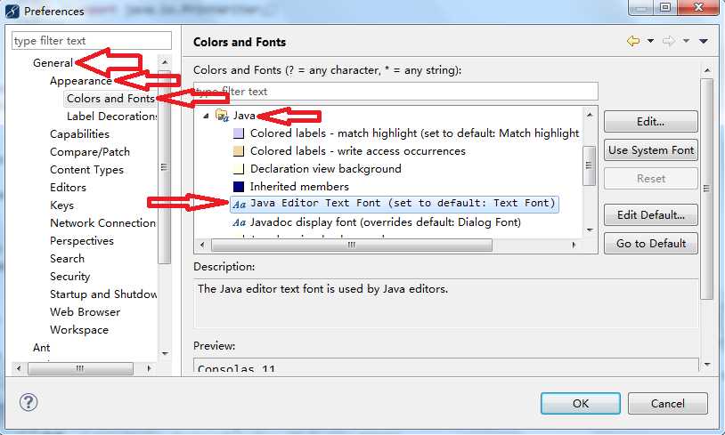Click the Java folder icon
Screen dimensions: 725x435
pos(223,115)
